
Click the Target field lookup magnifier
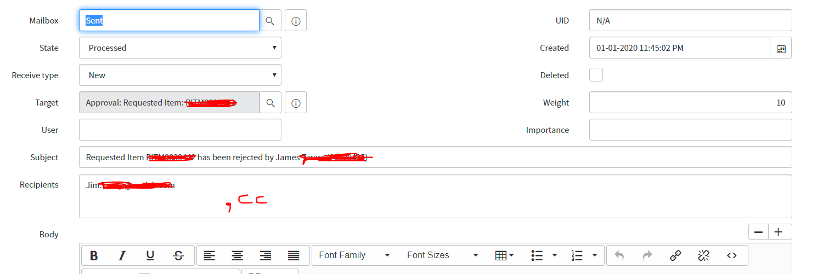click(270, 103)
